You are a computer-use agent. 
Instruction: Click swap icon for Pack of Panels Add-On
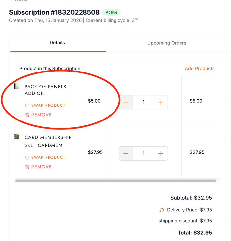click(27, 105)
